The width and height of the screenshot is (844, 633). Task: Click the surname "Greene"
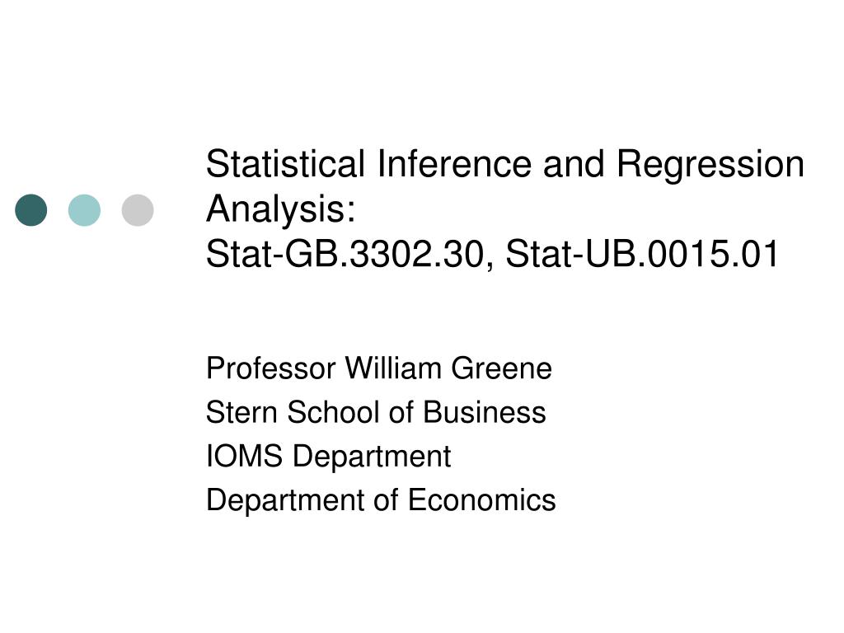pyautogui.click(x=501, y=368)
